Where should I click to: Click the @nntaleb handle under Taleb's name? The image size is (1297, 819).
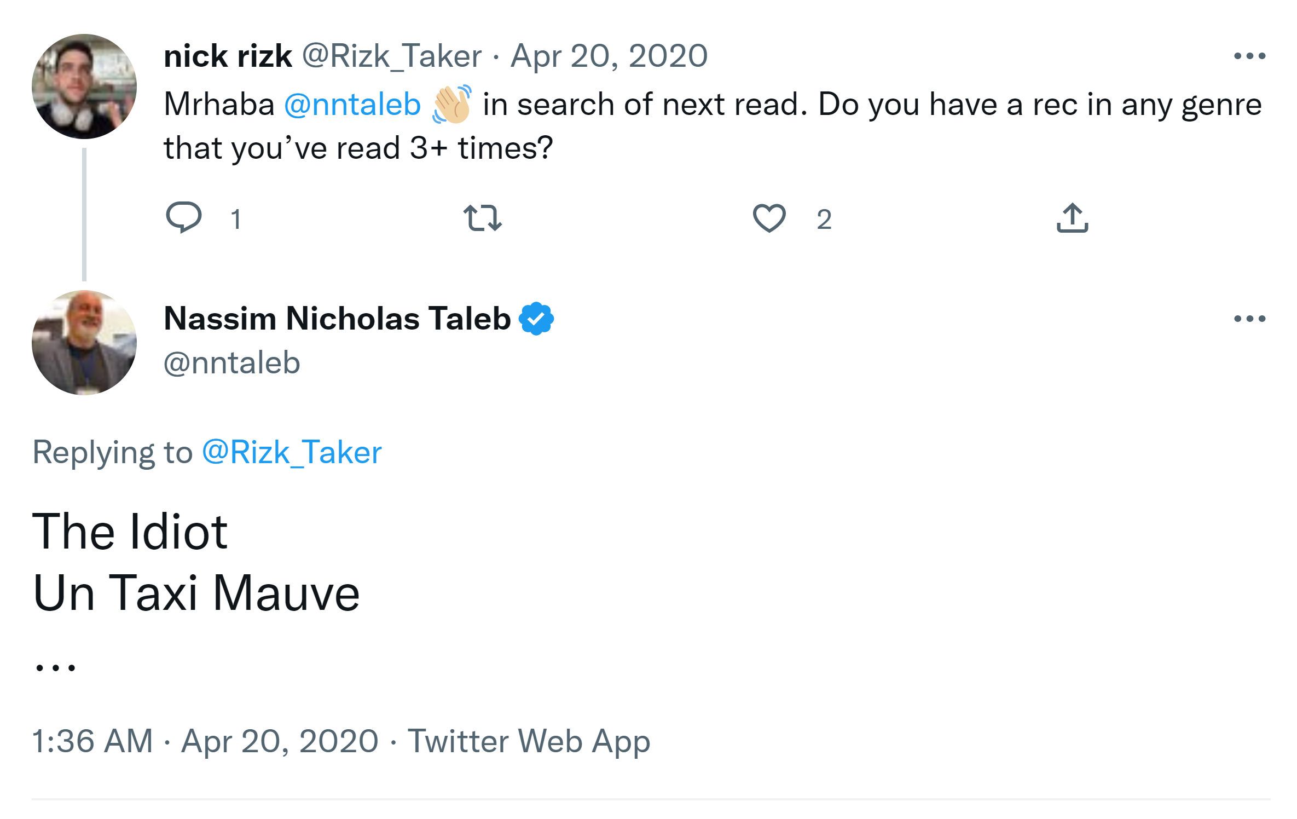[x=232, y=362]
